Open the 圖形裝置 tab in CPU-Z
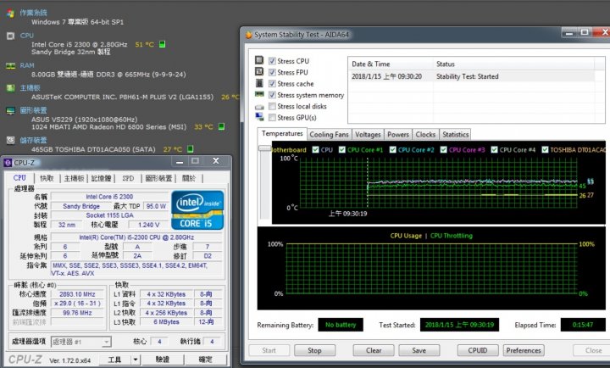Viewport: 610px width, 368px height. [x=158, y=178]
